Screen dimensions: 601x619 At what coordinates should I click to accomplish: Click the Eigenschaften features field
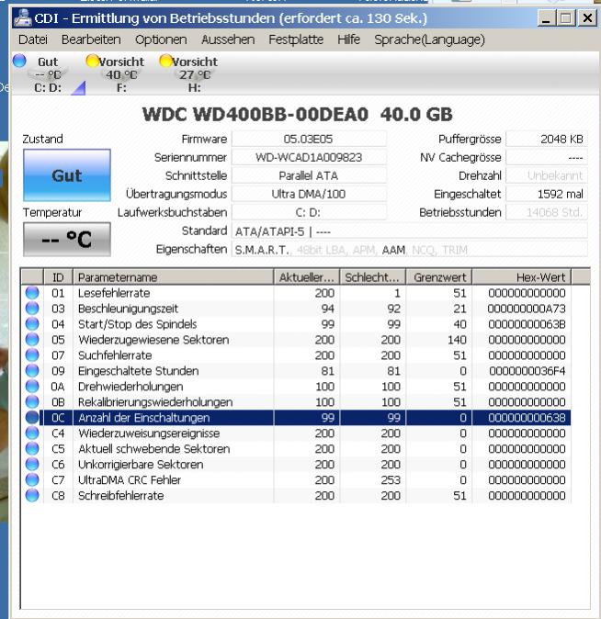pos(409,250)
